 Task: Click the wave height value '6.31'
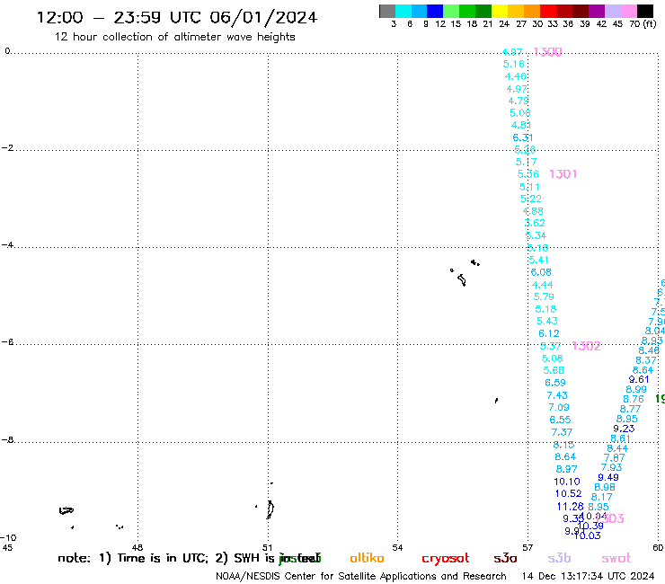(523, 137)
